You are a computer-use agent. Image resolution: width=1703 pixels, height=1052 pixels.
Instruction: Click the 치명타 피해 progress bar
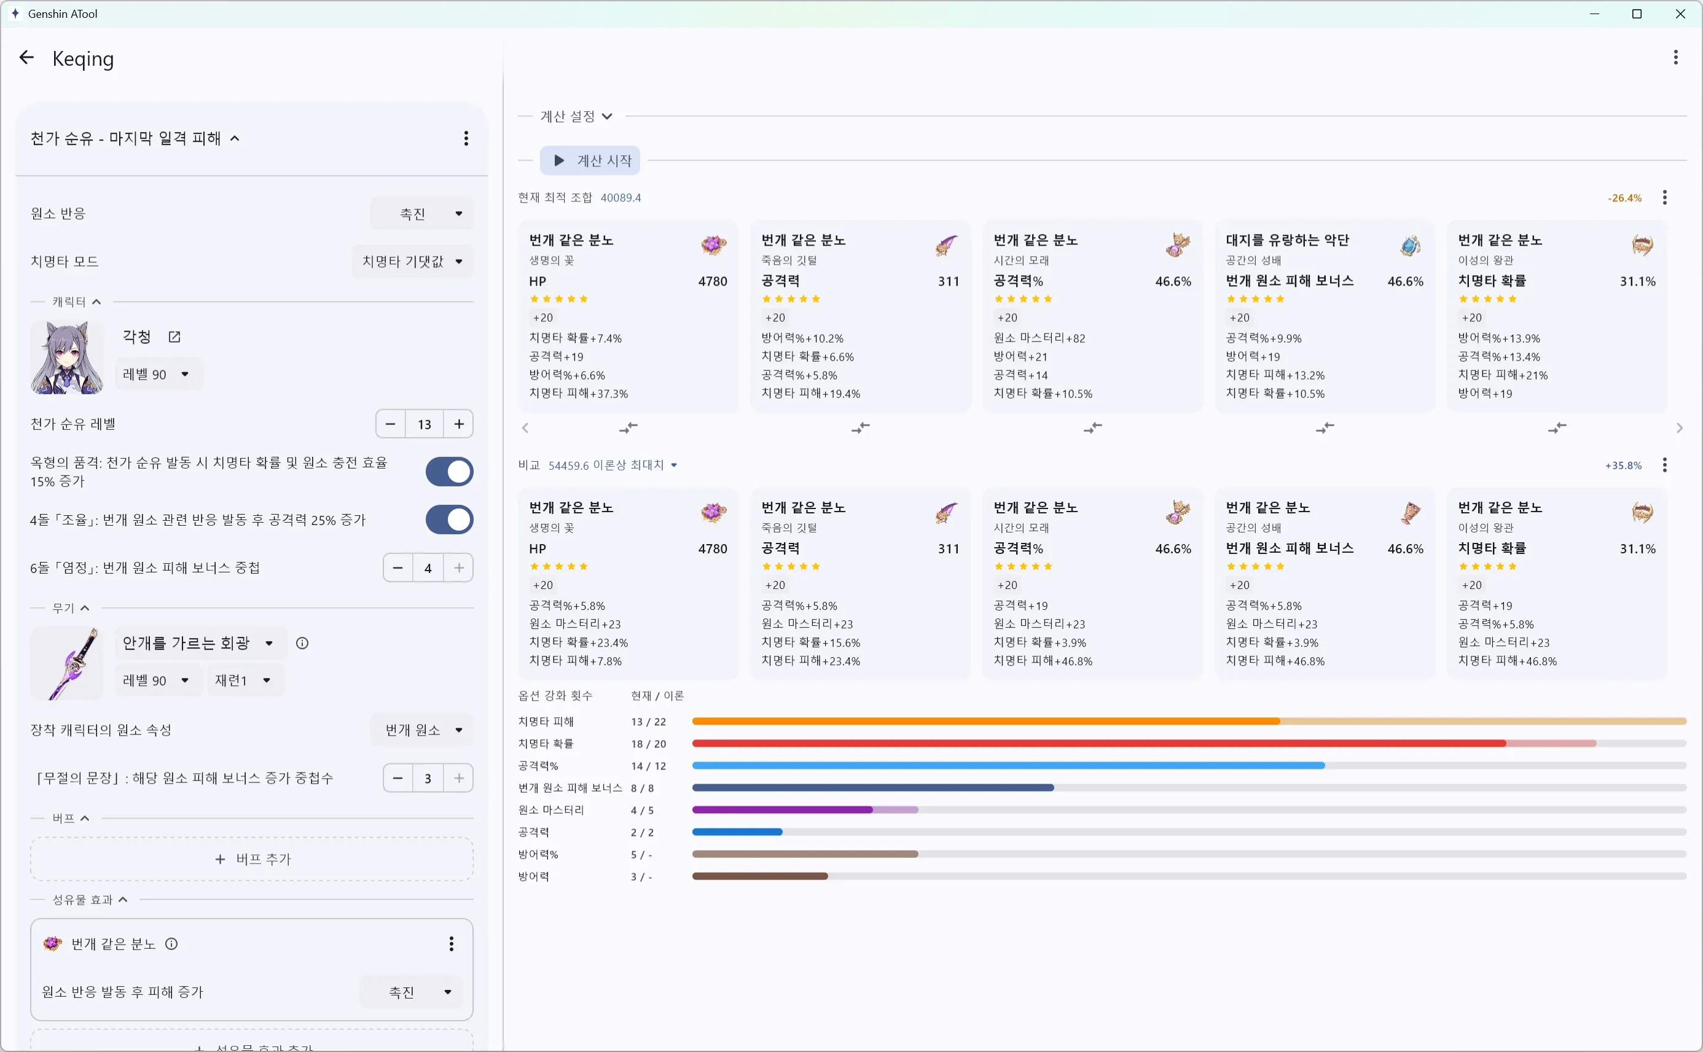coord(1189,722)
